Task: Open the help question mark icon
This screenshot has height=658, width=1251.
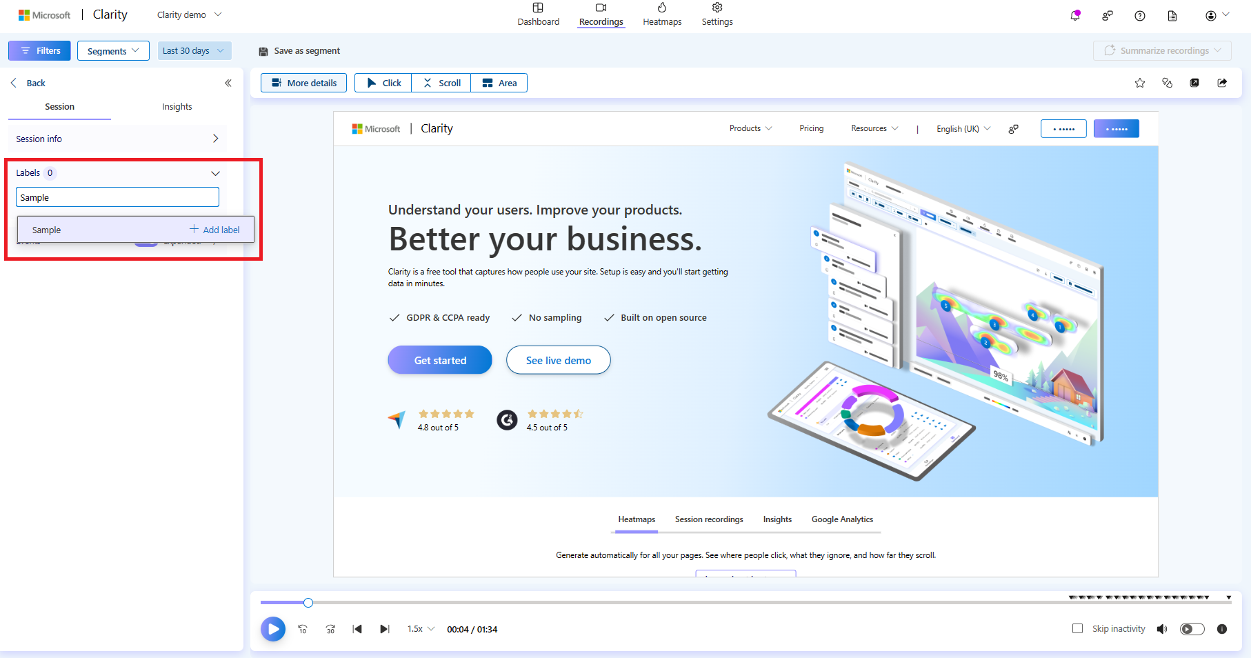Action: [x=1140, y=15]
